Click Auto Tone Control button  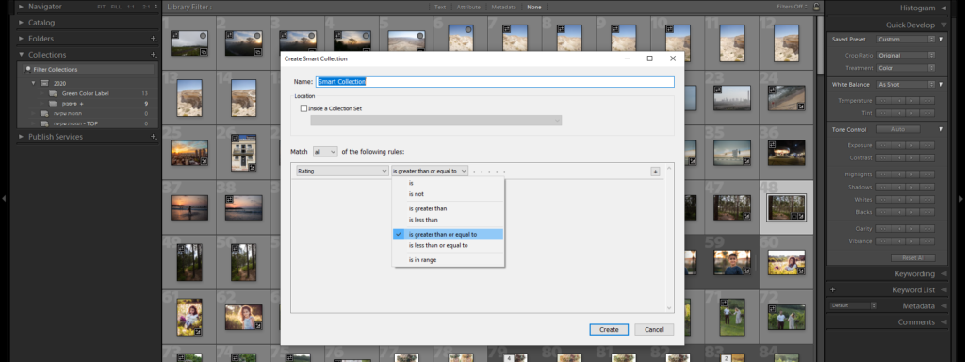[898, 129]
